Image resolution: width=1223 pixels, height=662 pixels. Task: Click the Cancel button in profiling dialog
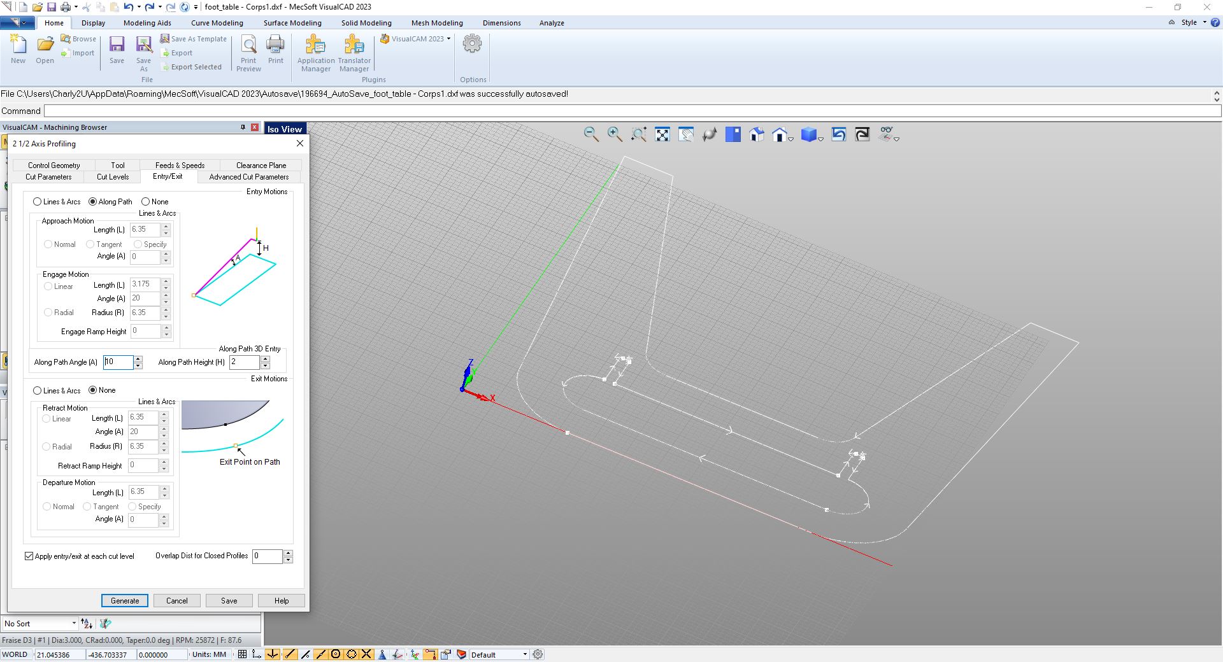[x=177, y=601]
